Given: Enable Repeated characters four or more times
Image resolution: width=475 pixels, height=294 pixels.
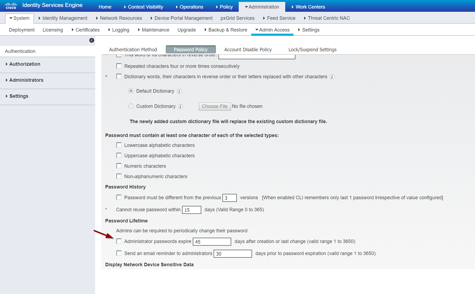Looking at the screenshot, I should pyautogui.click(x=119, y=66).
